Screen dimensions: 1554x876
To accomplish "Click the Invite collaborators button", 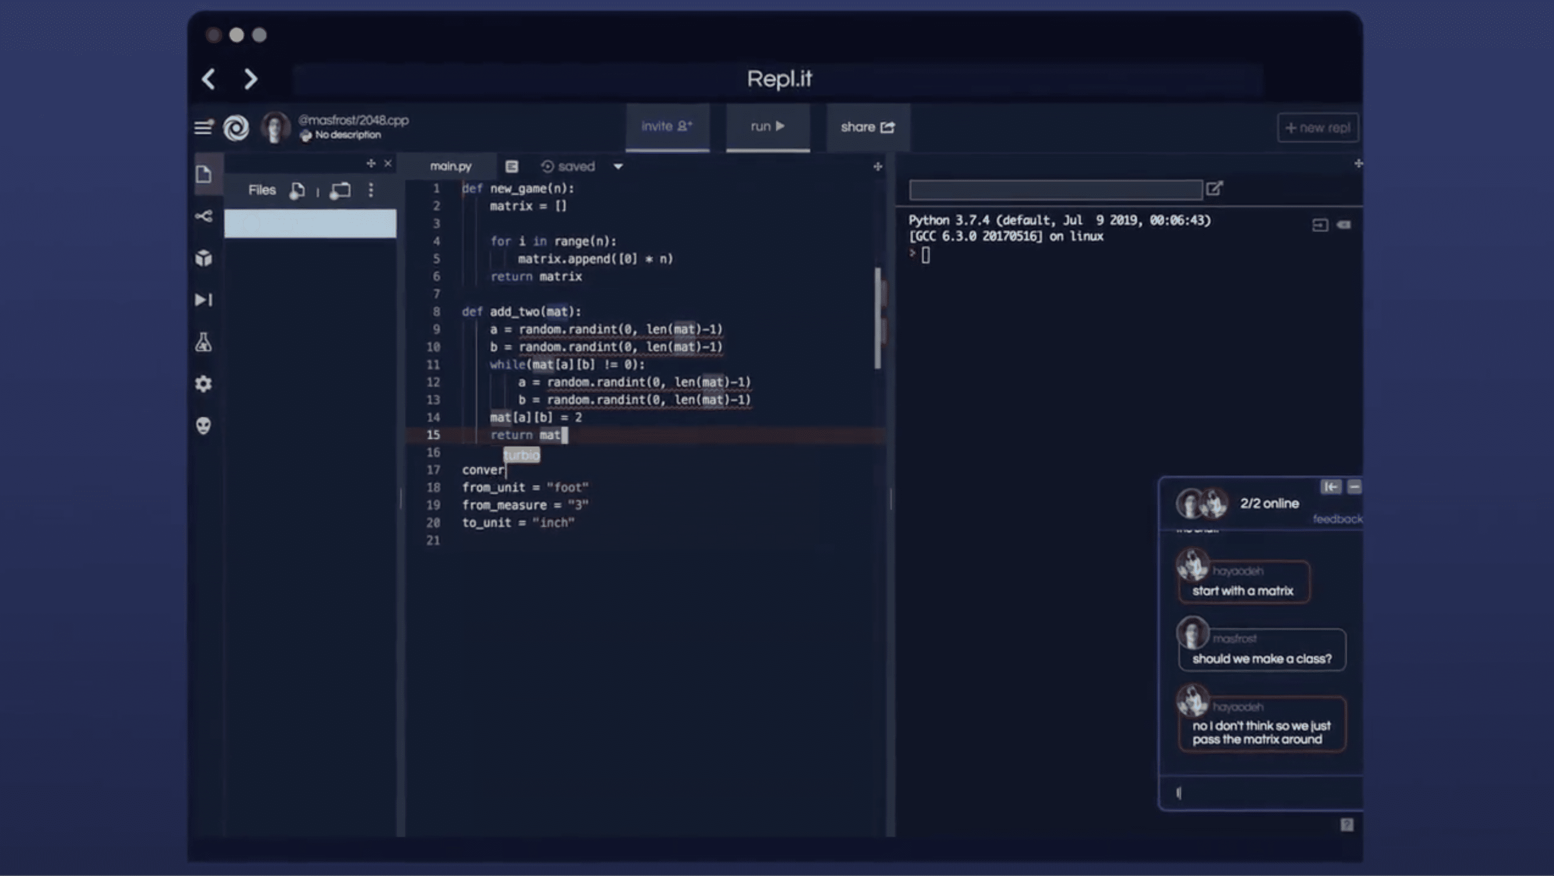I will click(665, 126).
